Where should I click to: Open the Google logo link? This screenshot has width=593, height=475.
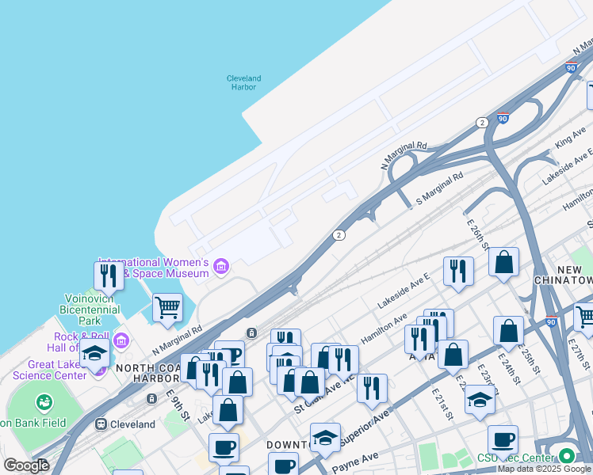[25, 465]
